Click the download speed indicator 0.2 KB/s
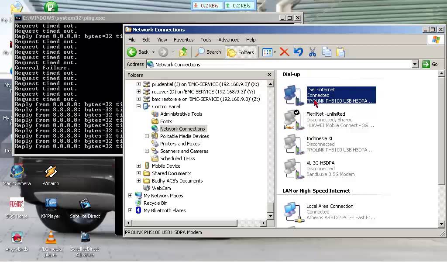The height and width of the screenshot is (262, 447). pos(207,6)
